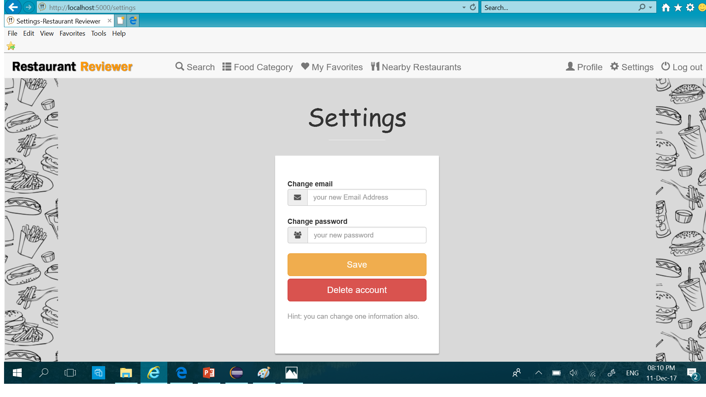Open taskbar search magnifier
Viewport: 706px width, 397px height.
44,373
